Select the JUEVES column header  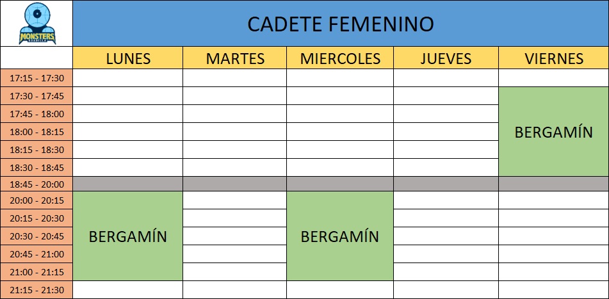[x=446, y=58]
